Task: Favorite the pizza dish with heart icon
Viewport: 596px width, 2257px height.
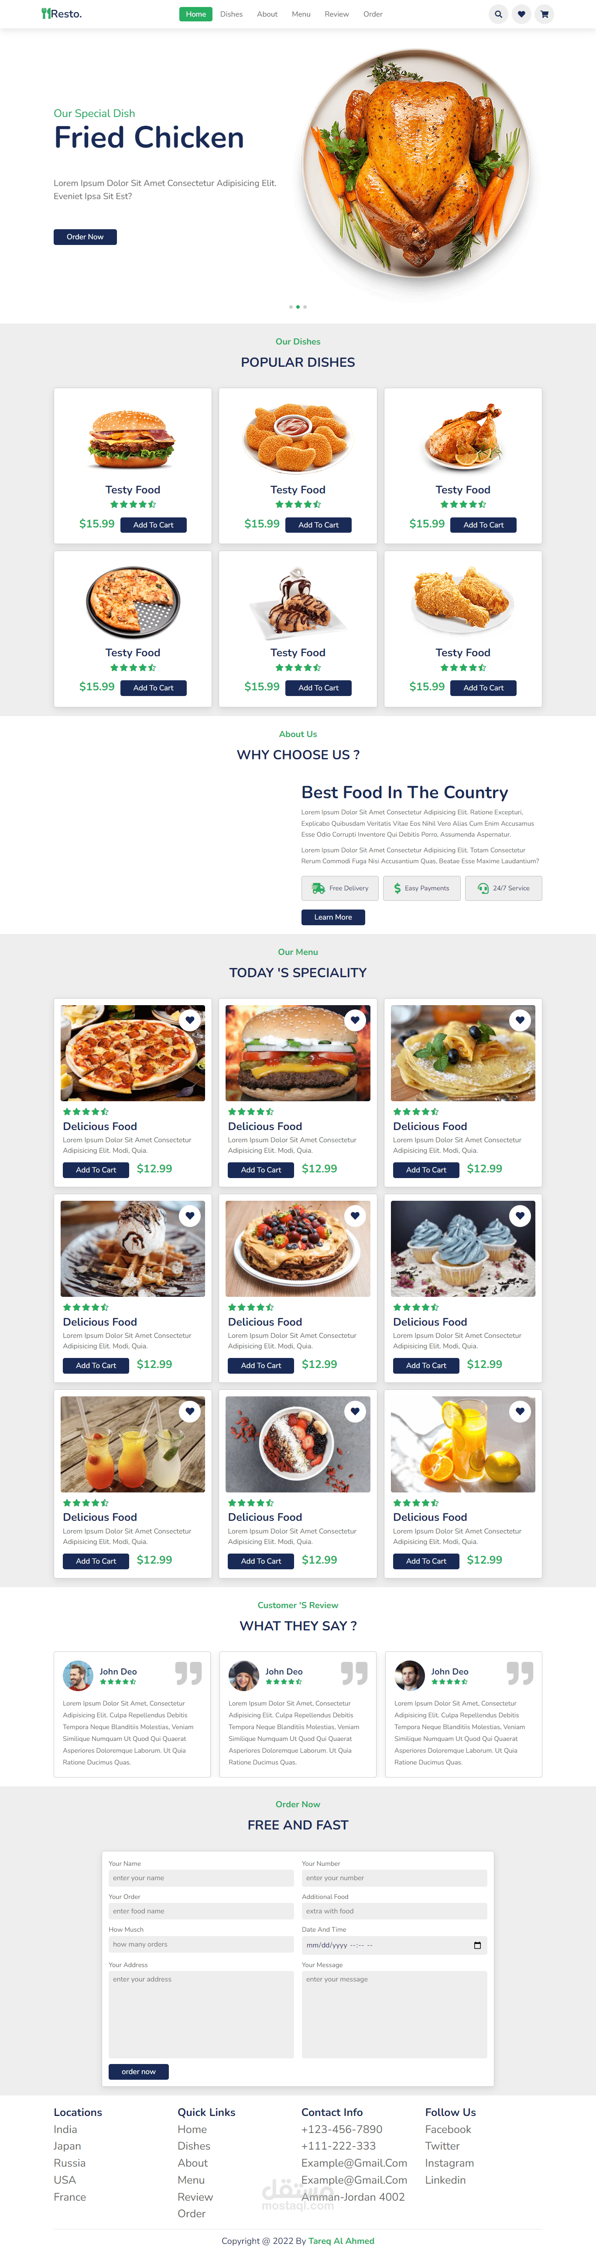Action: tap(190, 1020)
